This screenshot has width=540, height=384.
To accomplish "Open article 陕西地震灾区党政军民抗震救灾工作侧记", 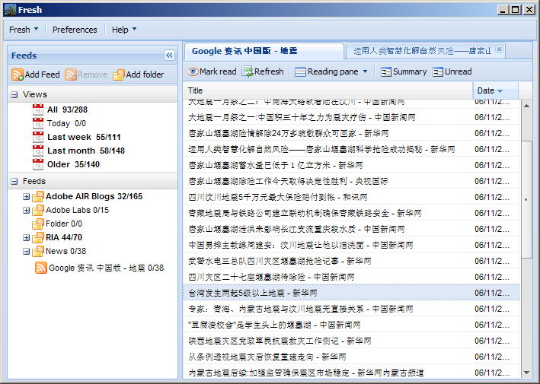I will click(351, 341).
